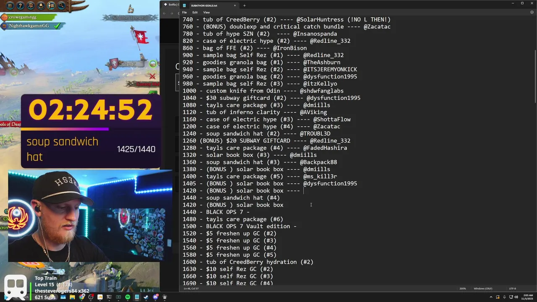
Task: Open Chrome from the taskbar
Action: point(81,297)
